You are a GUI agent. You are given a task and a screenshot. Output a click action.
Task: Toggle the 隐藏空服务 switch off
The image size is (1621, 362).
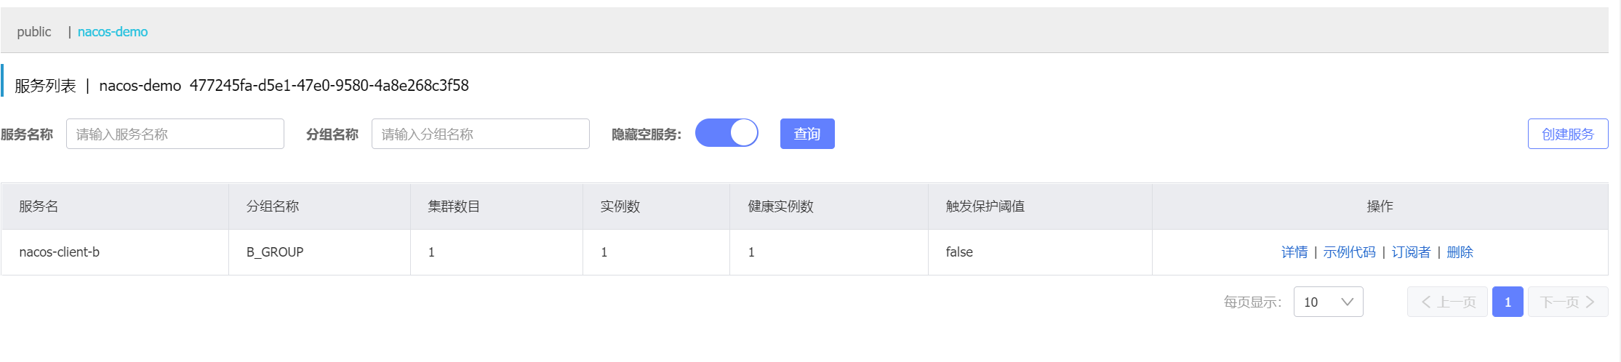point(727,133)
